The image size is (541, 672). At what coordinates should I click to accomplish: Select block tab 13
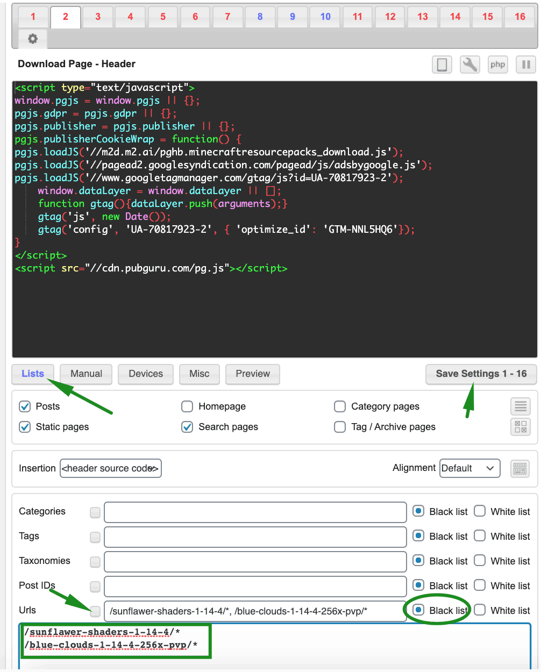pyautogui.click(x=423, y=17)
